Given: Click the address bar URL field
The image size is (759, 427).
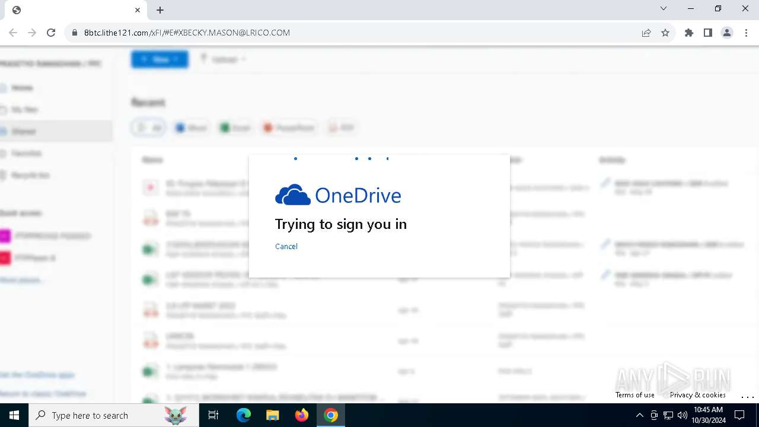Looking at the screenshot, I should pos(356,33).
